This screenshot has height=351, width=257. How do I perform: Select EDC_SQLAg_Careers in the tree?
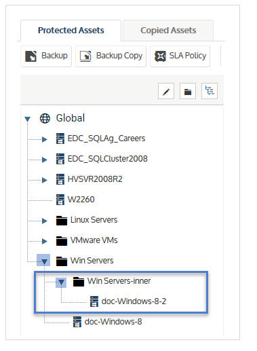pyautogui.click(x=106, y=138)
